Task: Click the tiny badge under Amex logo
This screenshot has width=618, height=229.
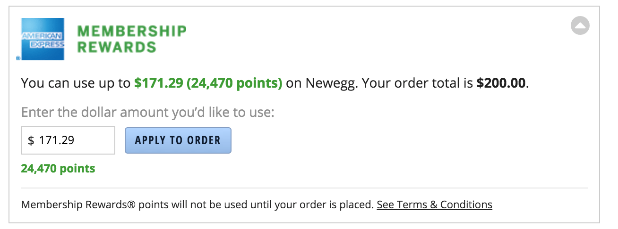Action: click(18, 58)
